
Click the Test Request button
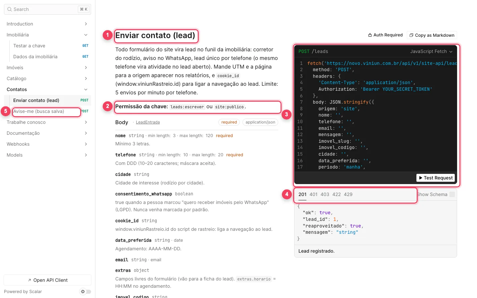pyautogui.click(x=436, y=178)
